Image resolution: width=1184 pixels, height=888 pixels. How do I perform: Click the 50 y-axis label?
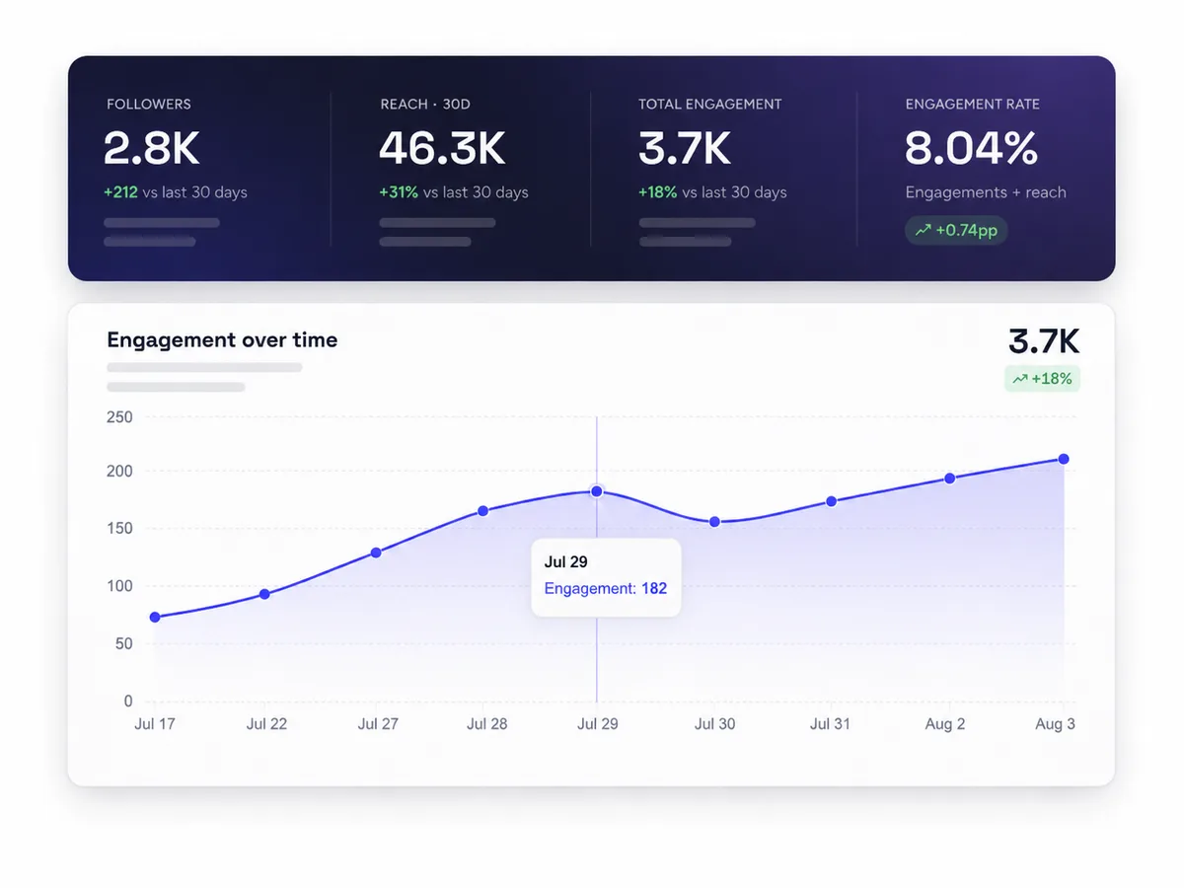click(123, 643)
